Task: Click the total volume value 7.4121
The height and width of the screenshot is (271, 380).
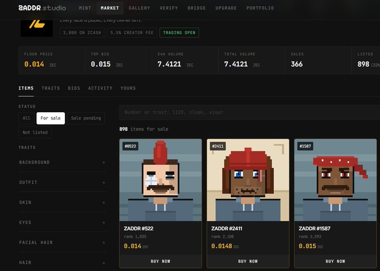Action: 236,64
